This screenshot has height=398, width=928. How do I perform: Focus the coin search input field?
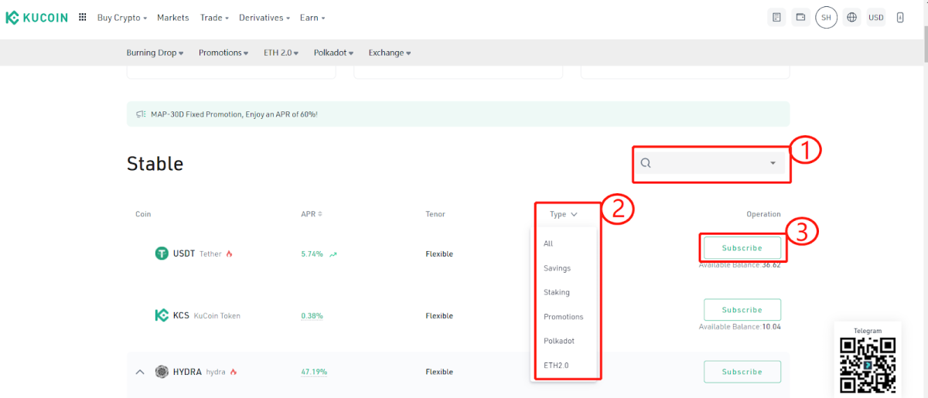tap(710, 163)
